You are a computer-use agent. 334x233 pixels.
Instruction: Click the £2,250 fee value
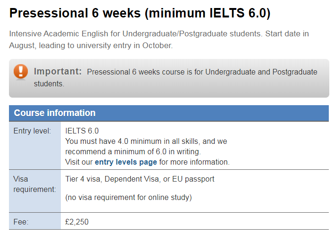pos(77,222)
